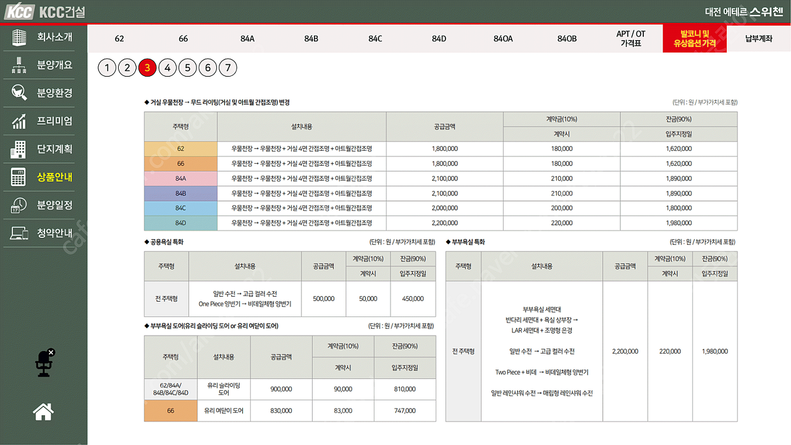Click the 단지계획 buildings icon

click(x=19, y=149)
